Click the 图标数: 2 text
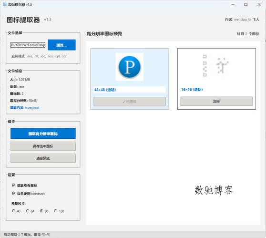266x238 pixels. click(x=17, y=93)
